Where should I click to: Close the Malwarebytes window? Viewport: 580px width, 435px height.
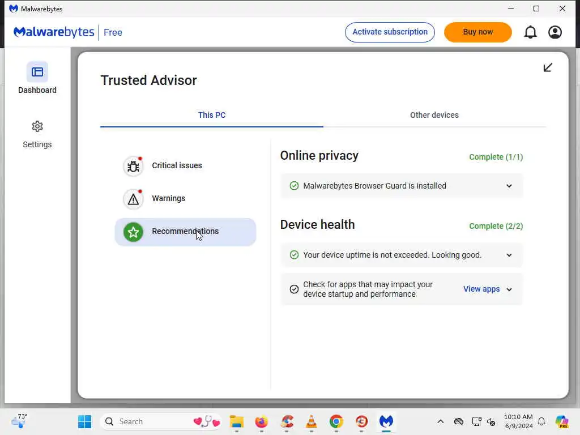click(562, 8)
